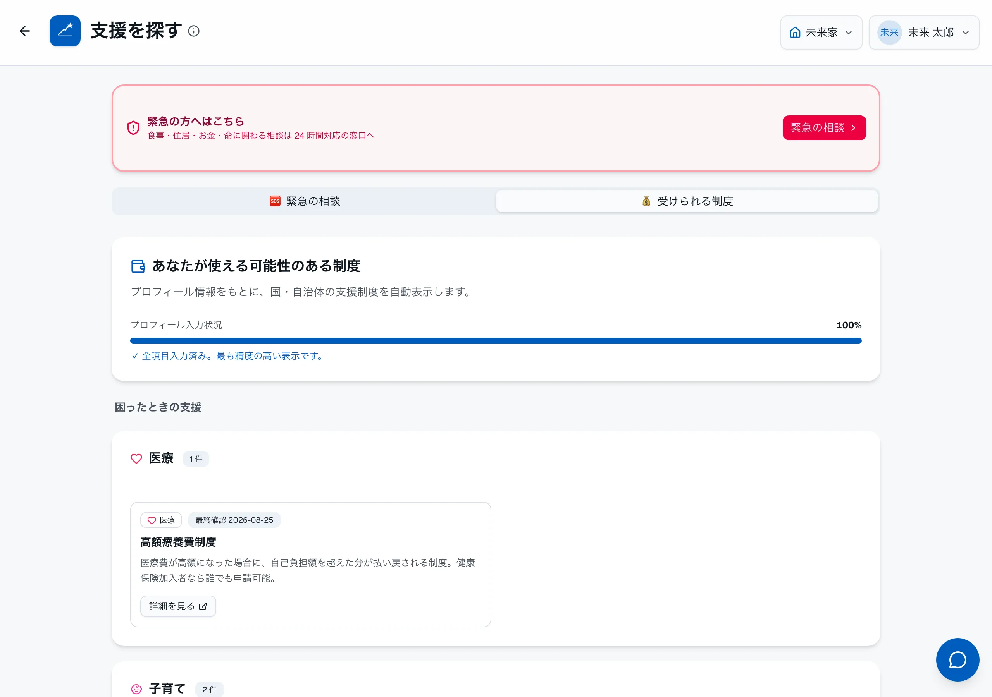The width and height of the screenshot is (992, 697).
Task: Click the 未来 avatar circle
Action: click(x=889, y=33)
